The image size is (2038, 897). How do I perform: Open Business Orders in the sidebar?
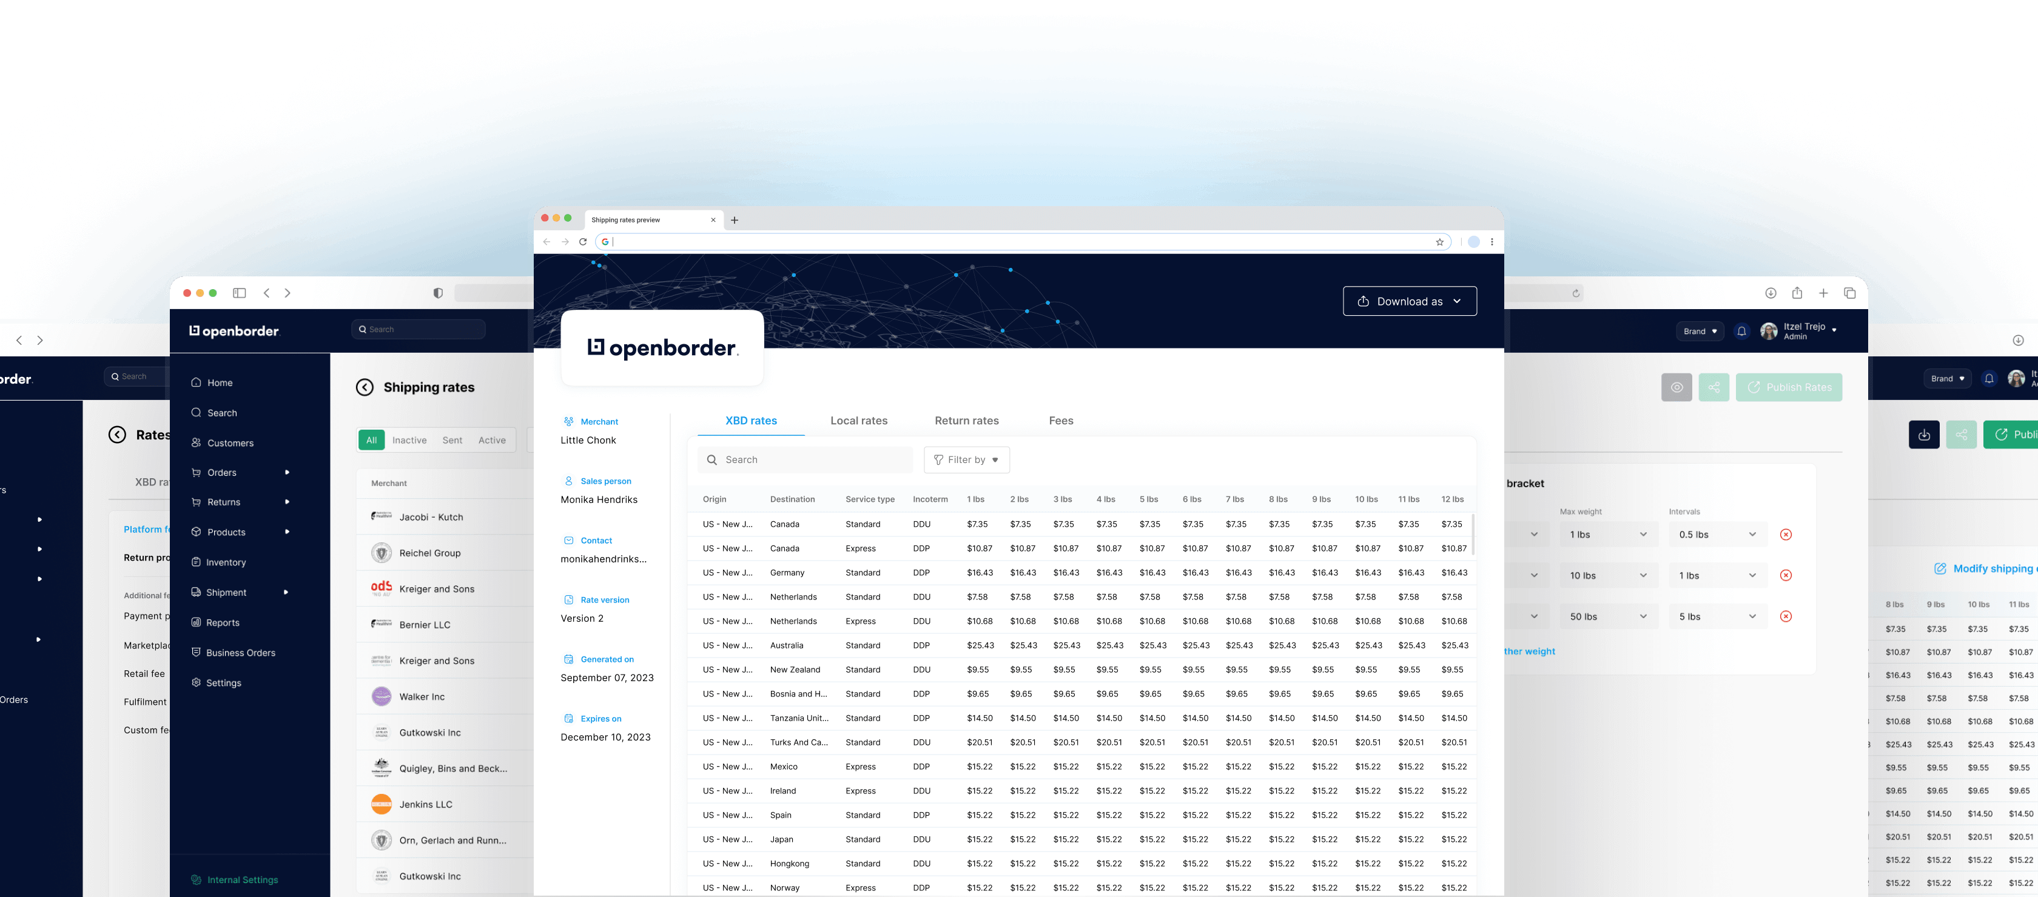click(x=232, y=652)
